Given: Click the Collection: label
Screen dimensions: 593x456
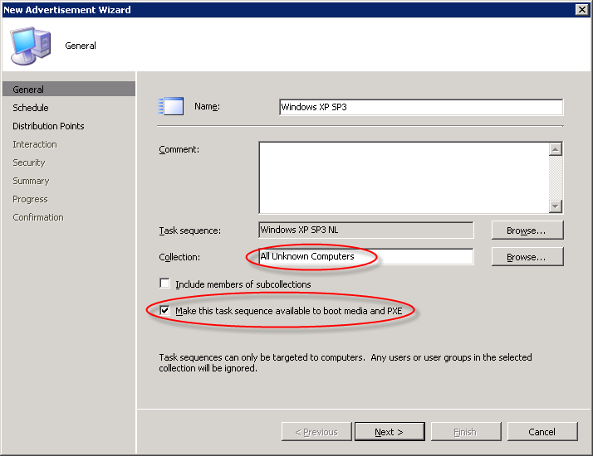Looking at the screenshot, I should [179, 257].
